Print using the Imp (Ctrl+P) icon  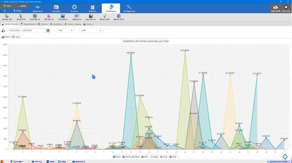click(x=91, y=16)
